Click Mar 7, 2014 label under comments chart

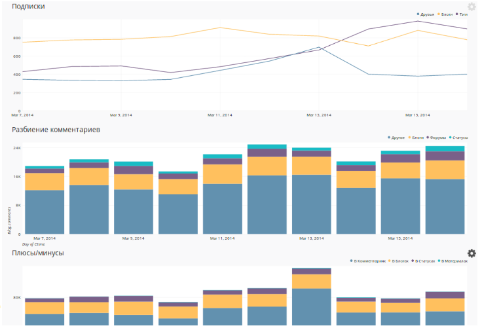point(45,238)
